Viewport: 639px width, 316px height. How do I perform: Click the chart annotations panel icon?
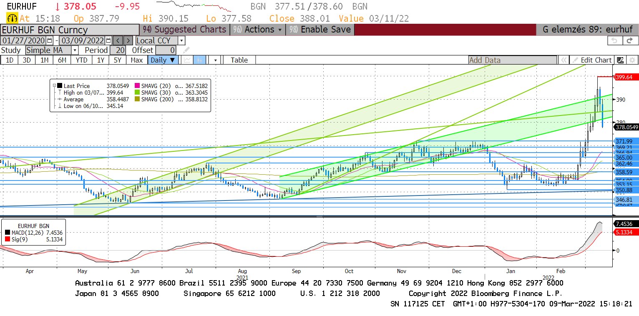coord(620,60)
